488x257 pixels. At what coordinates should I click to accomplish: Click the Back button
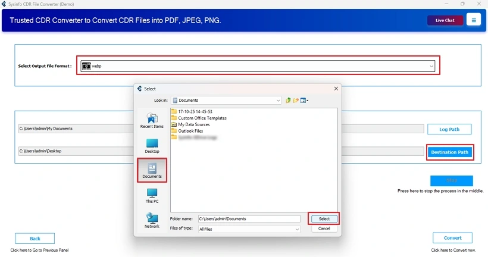click(x=35, y=239)
